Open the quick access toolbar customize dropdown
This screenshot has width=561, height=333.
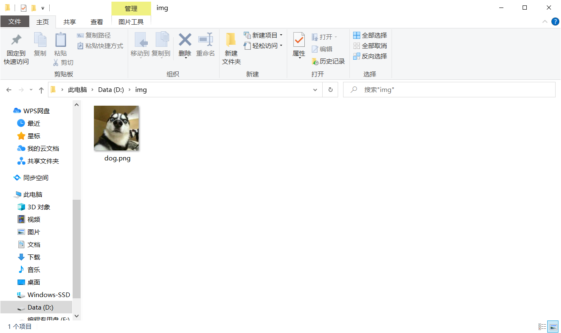(43, 8)
